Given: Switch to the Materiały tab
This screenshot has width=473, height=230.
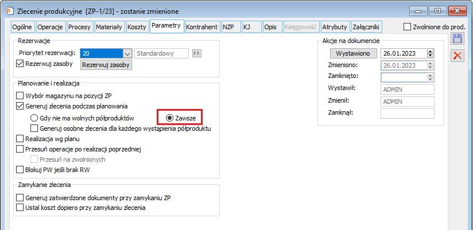Looking at the screenshot, I should [109, 27].
